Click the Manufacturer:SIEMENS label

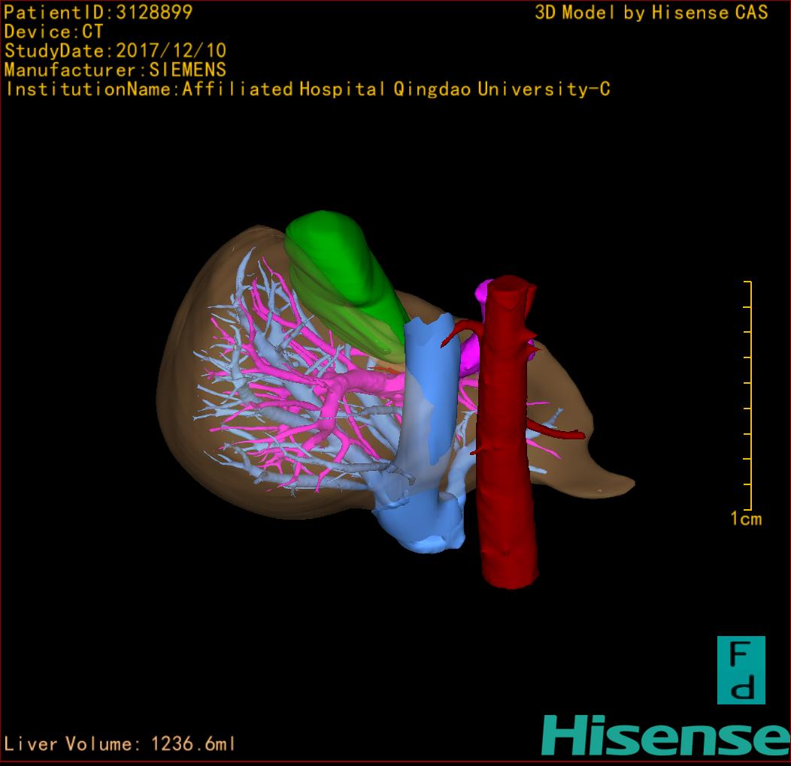(115, 70)
